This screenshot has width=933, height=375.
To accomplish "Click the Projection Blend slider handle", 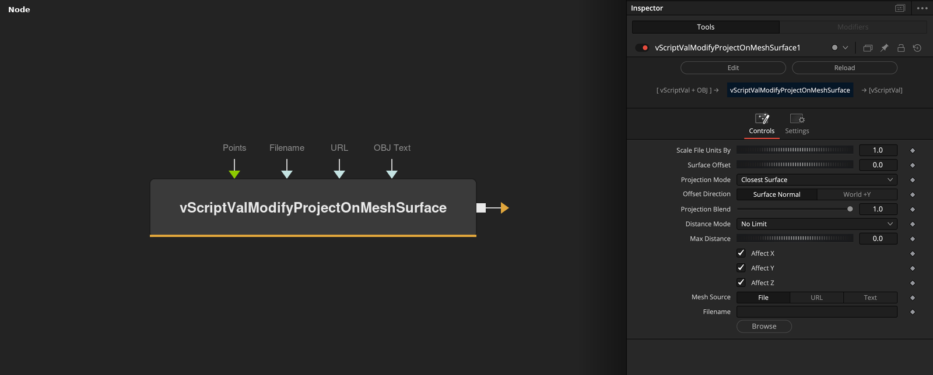I will coord(850,209).
